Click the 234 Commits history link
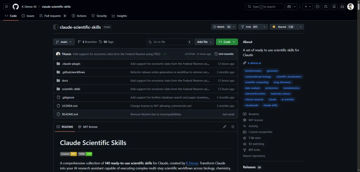Image resolution: width=360 pixels, height=172 pixels. click(x=224, y=54)
